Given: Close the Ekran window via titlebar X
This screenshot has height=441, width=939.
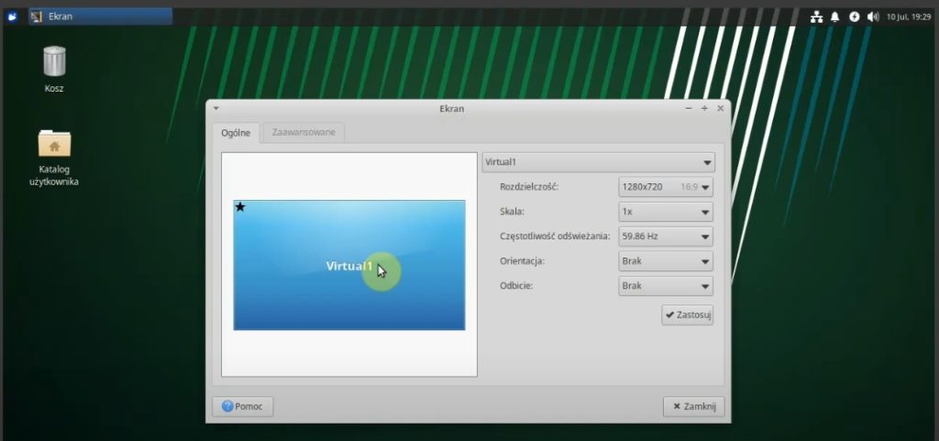Looking at the screenshot, I should pos(721,108).
